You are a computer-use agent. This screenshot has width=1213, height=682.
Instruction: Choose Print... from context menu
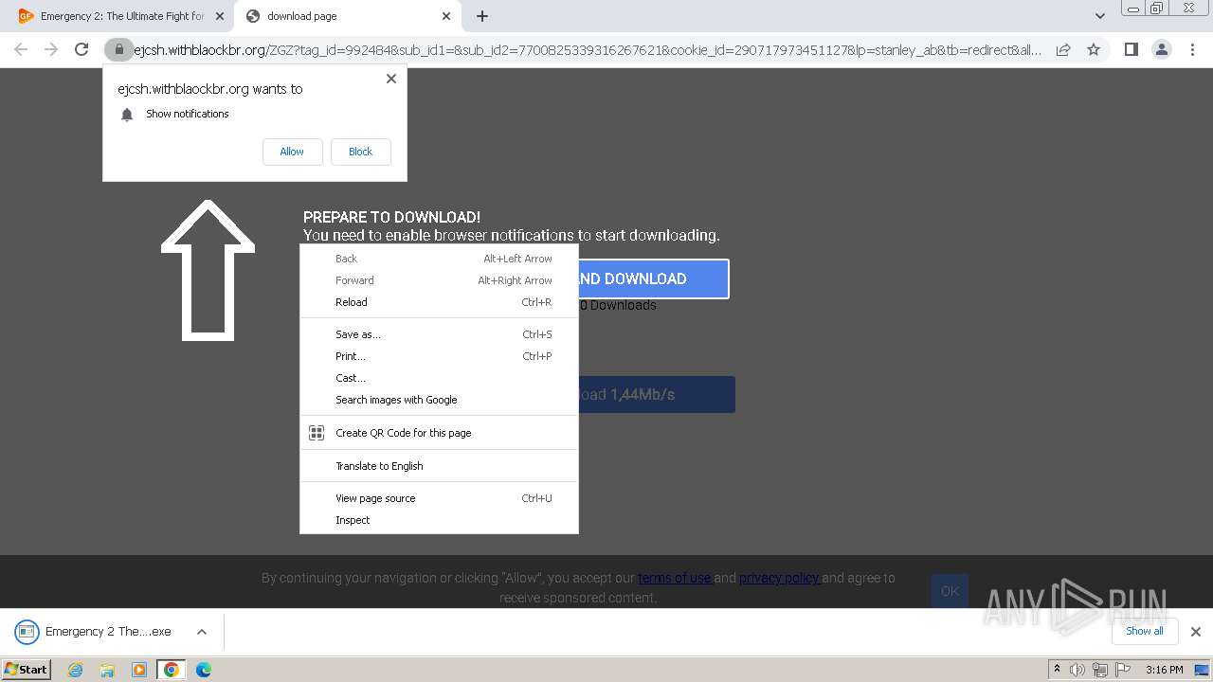(439, 356)
